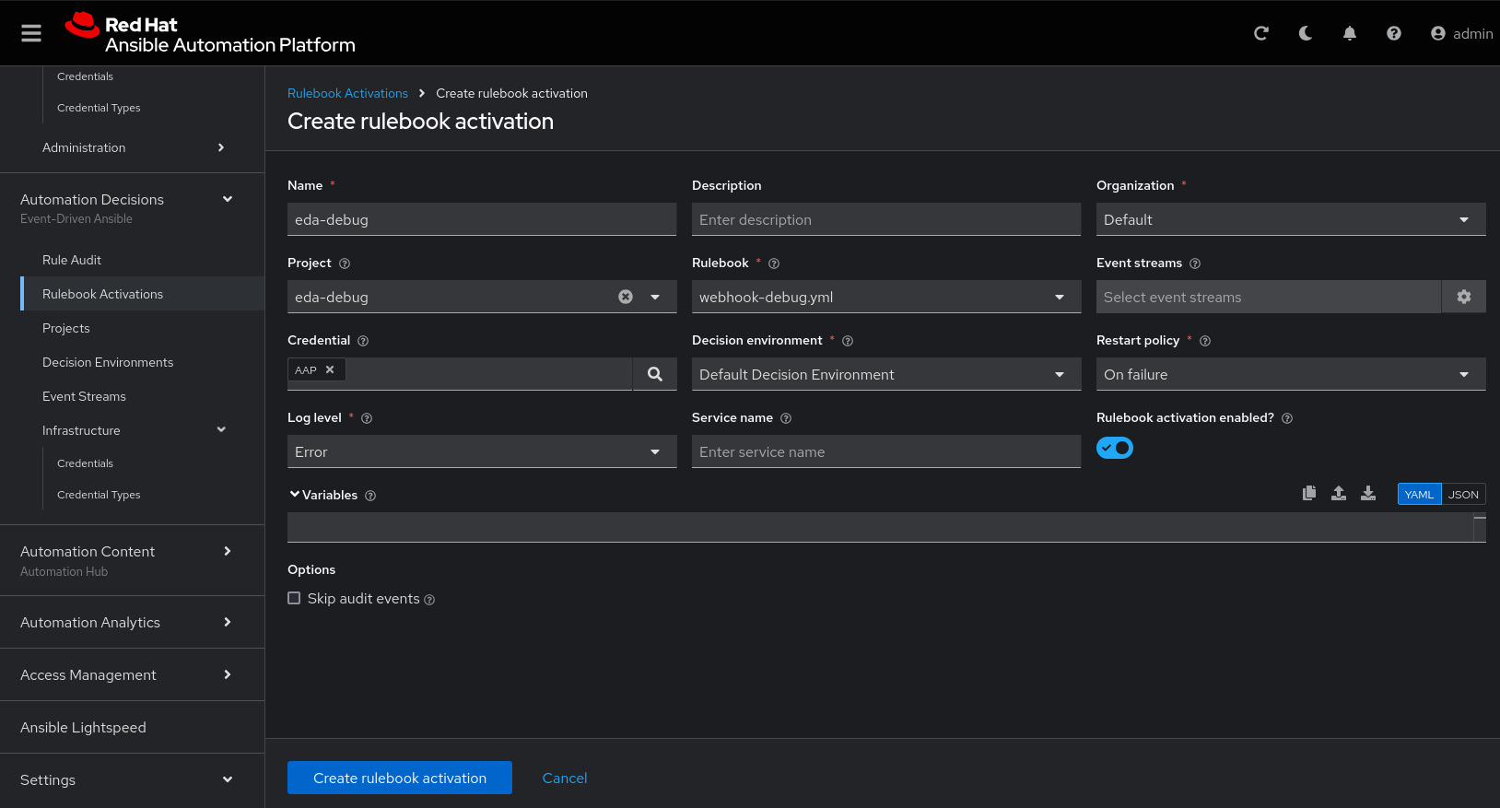1500x808 pixels.
Task: Open the Log level dropdown
Action: tap(482, 451)
